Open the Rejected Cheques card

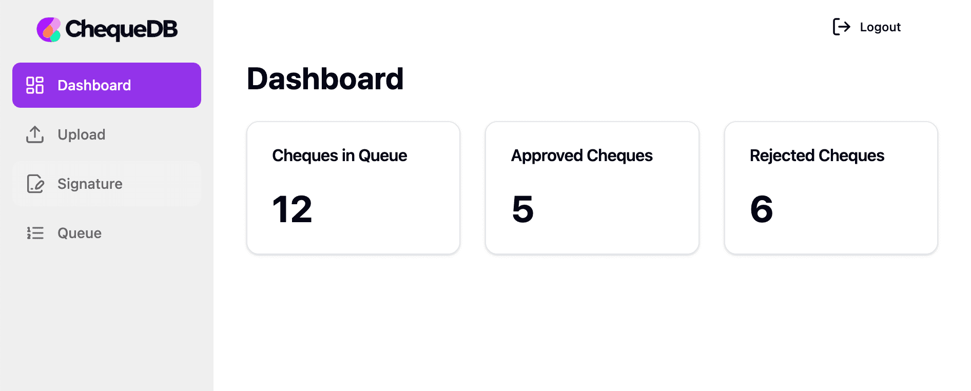tap(831, 188)
